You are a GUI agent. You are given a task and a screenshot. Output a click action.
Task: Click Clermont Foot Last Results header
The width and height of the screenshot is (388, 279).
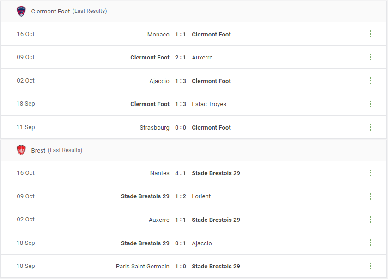(x=69, y=11)
